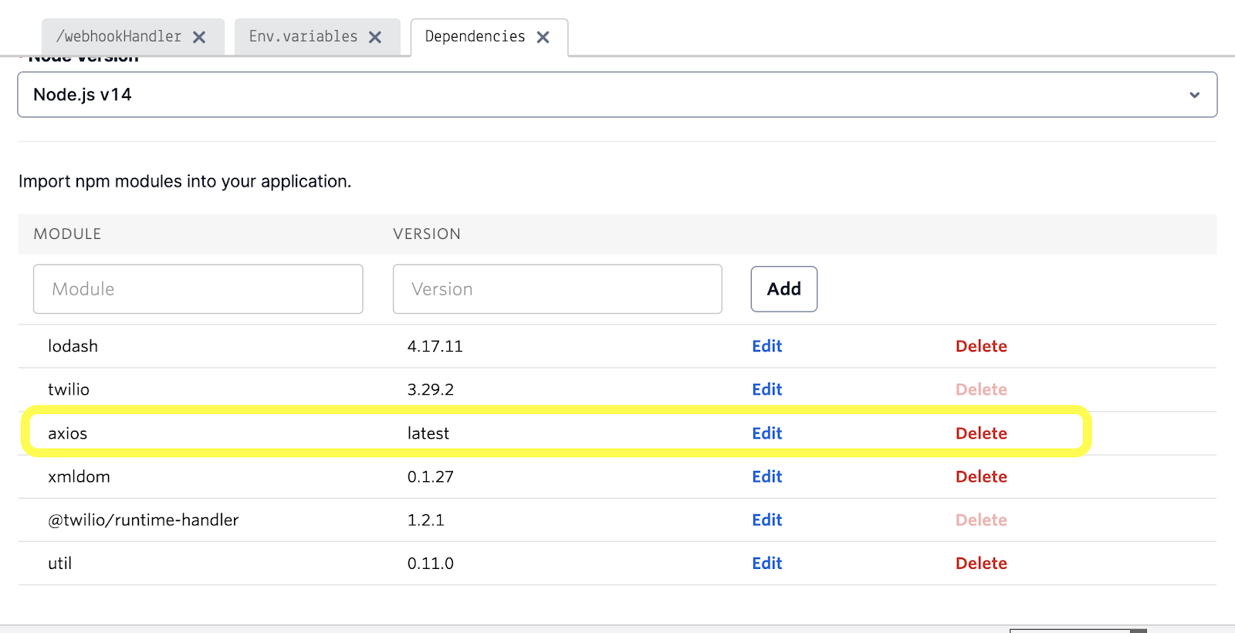1235x633 pixels.
Task: Click the latest version value for axios
Action: click(428, 433)
